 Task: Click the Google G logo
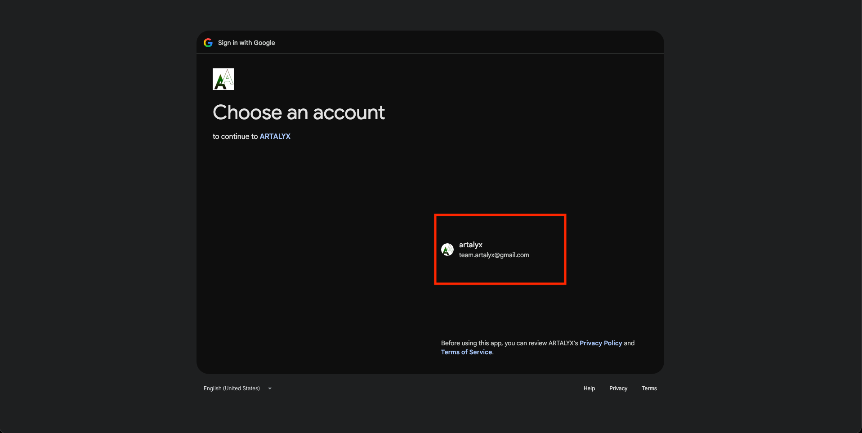(x=208, y=43)
